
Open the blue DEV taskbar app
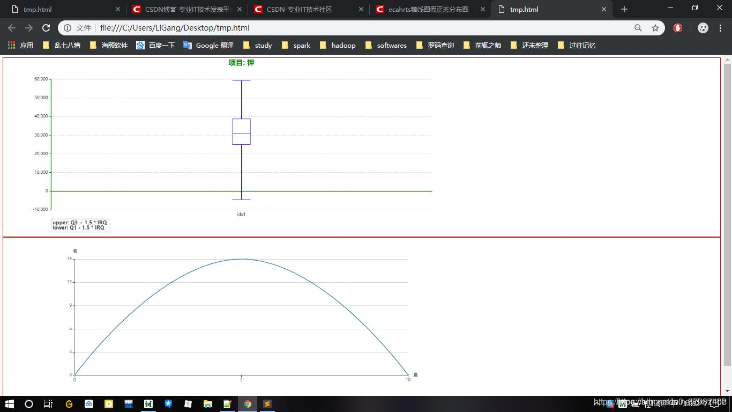point(129,404)
